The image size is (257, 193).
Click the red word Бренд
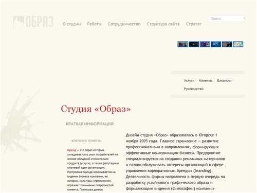pyautogui.click(x=72, y=150)
